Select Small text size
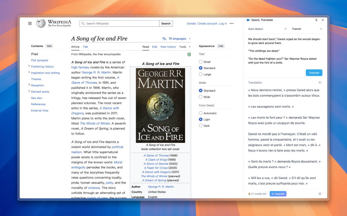The width and height of the screenshot is (347, 216). coord(201,62)
